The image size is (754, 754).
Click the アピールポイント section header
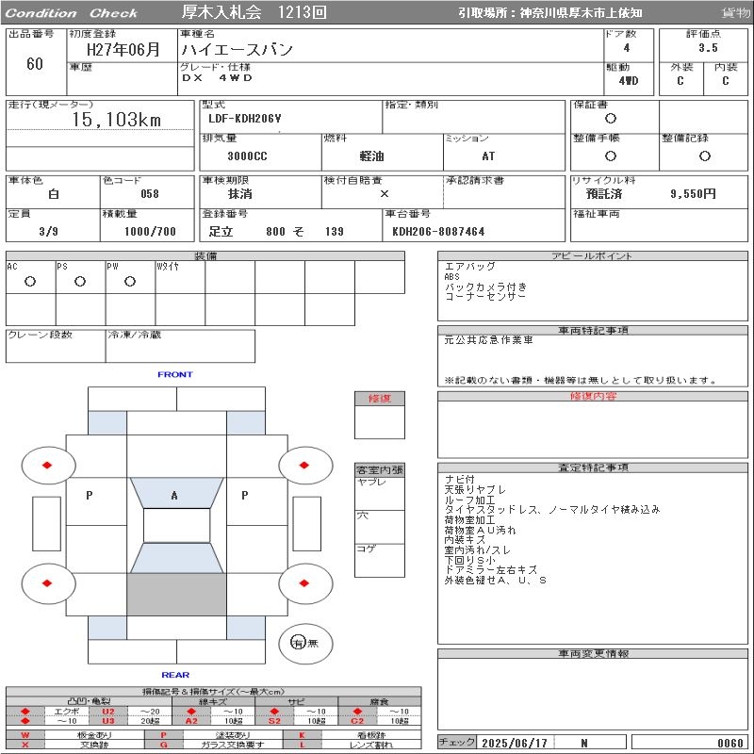[x=593, y=255]
